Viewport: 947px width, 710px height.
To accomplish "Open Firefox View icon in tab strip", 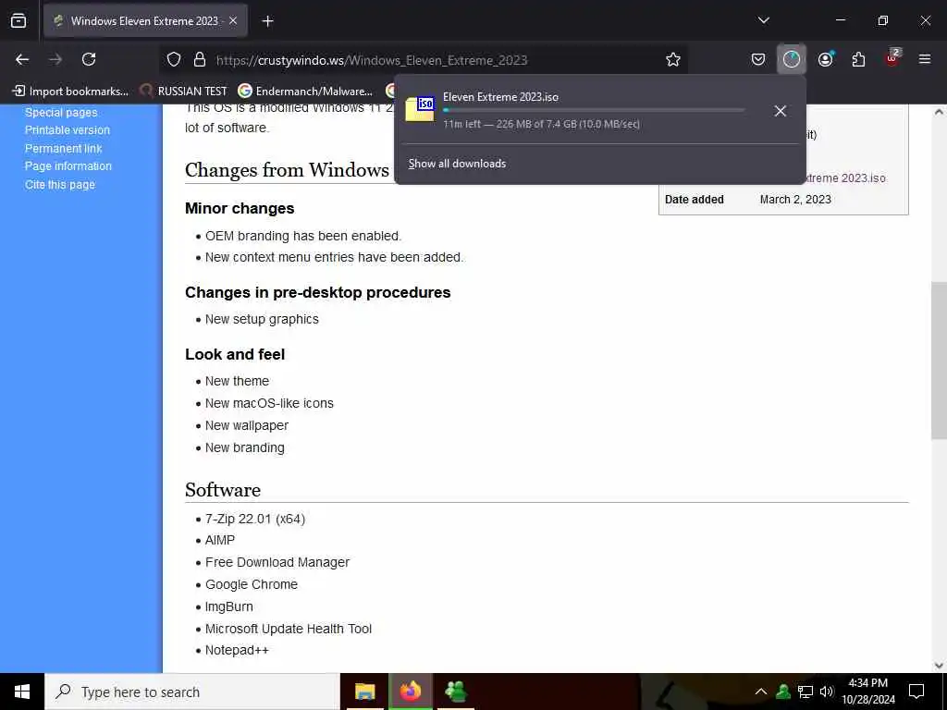I will (x=18, y=20).
